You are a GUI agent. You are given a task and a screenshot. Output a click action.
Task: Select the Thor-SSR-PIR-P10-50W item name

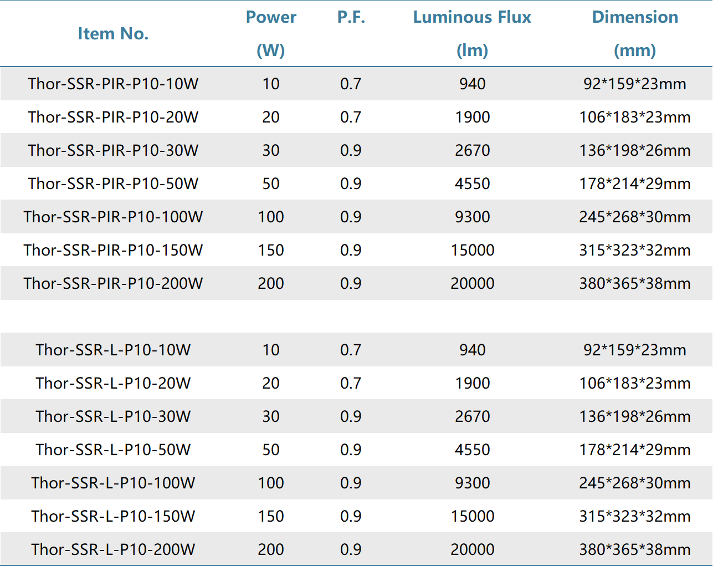[x=113, y=183]
